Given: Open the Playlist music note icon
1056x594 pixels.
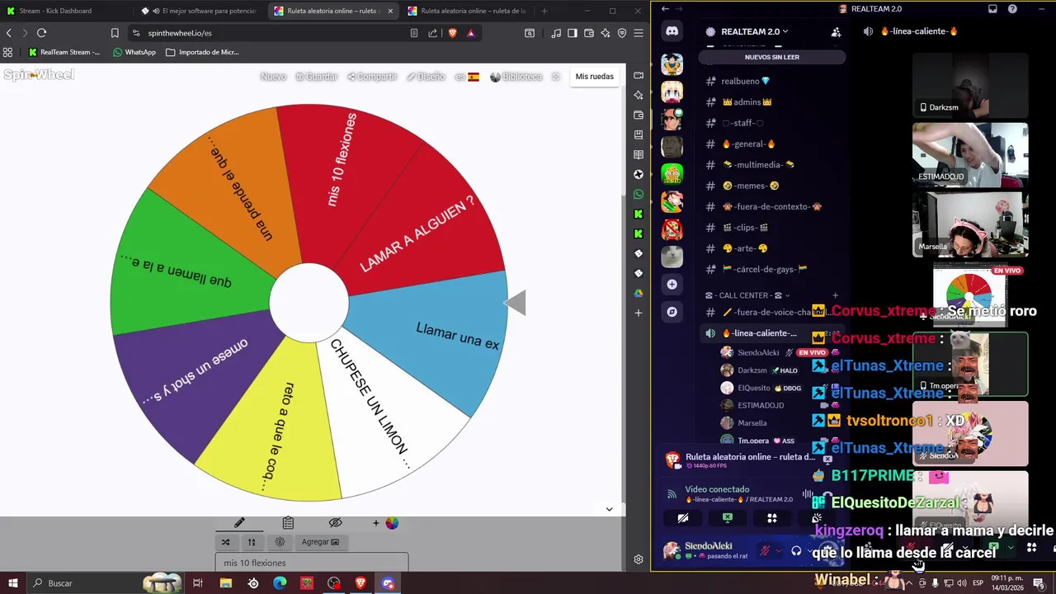Looking at the screenshot, I should [556, 33].
